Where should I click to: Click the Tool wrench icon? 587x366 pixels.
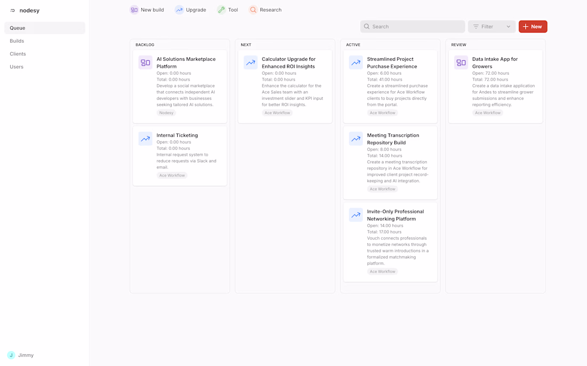click(x=221, y=10)
